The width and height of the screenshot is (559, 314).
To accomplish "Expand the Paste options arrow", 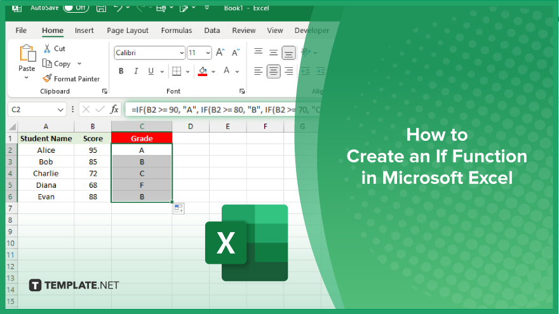I will 27,77.
